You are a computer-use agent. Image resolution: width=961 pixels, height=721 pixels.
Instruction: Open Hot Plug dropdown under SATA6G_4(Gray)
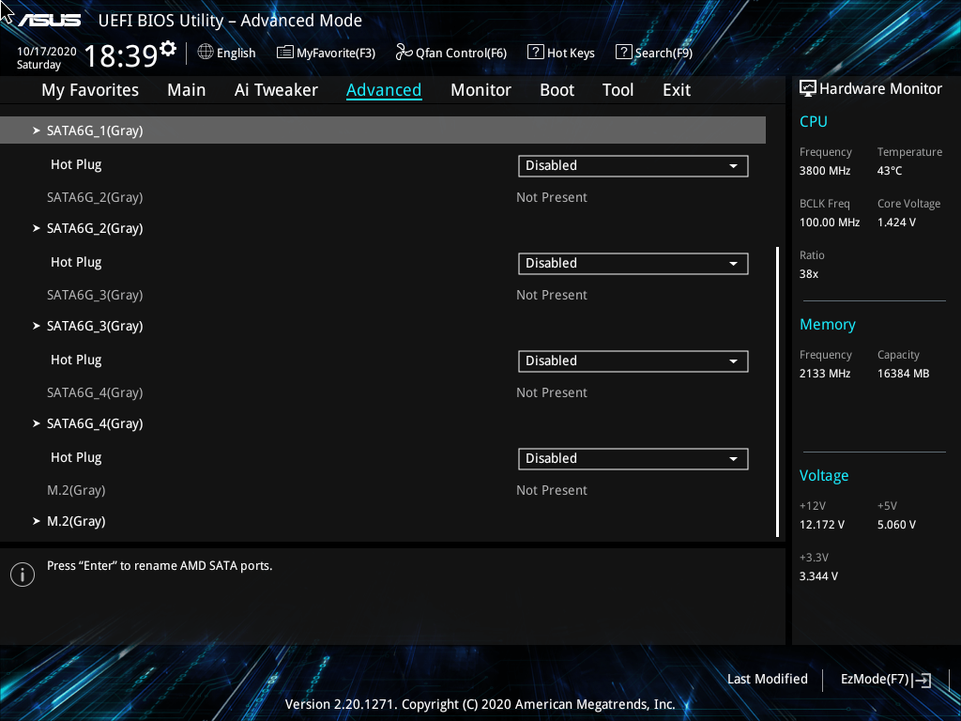633,458
